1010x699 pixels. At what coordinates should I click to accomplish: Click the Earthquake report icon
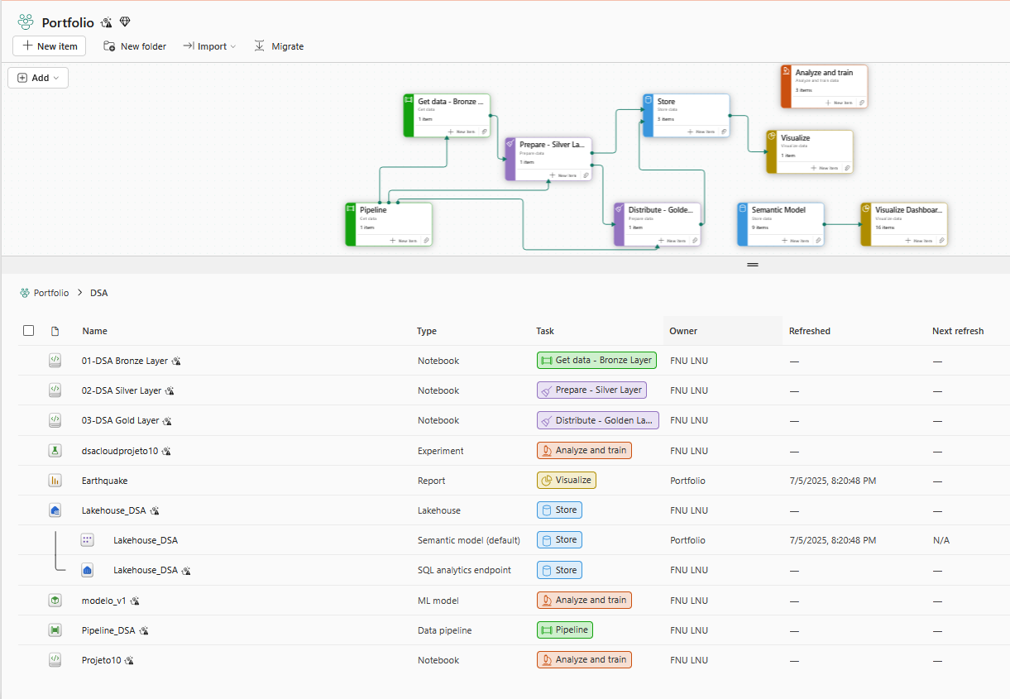55,481
